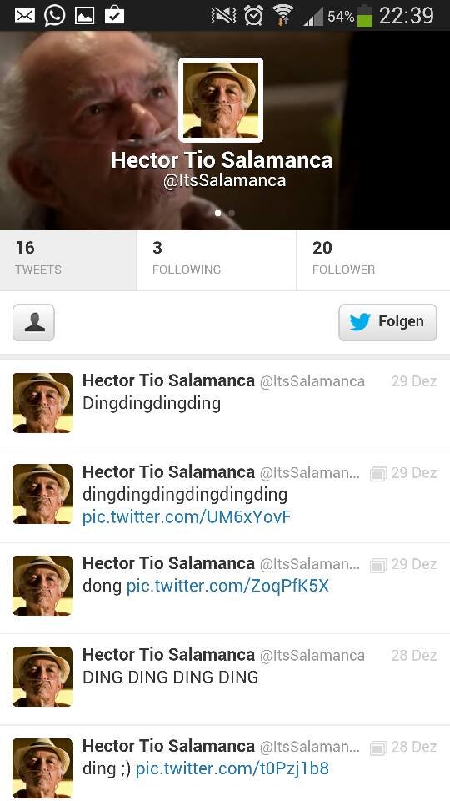Open the 16 Tweets tab
Screen dimensions: 450x801
[68, 260]
